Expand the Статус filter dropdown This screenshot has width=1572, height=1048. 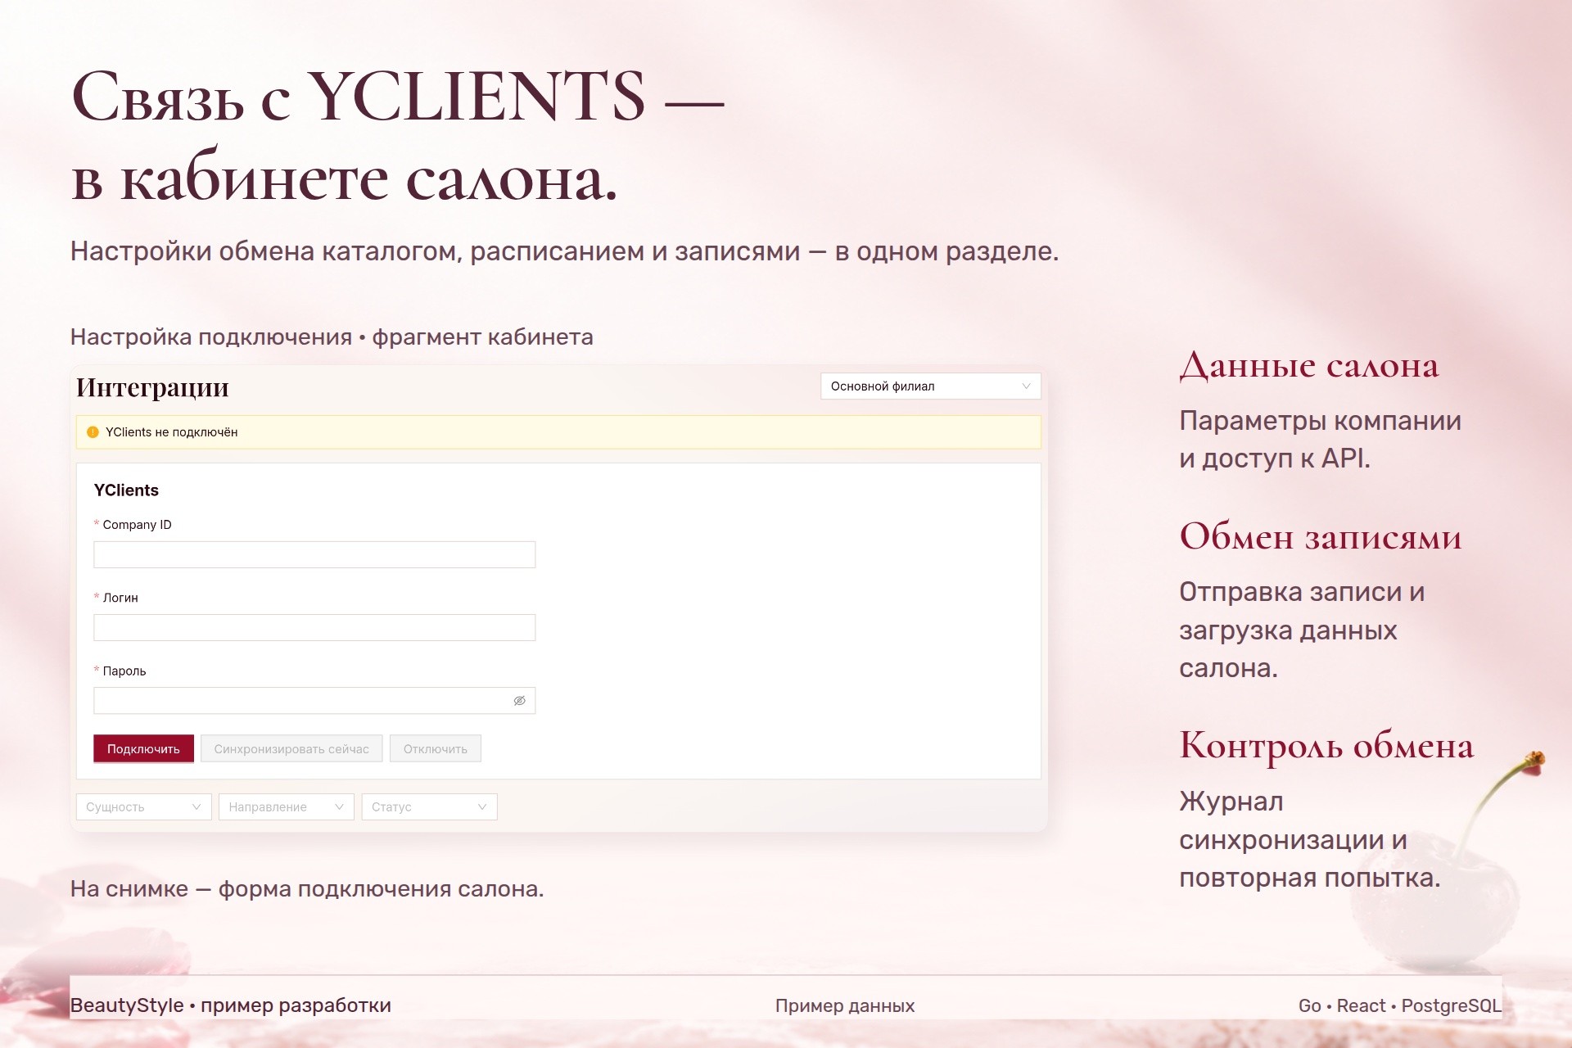coord(429,807)
